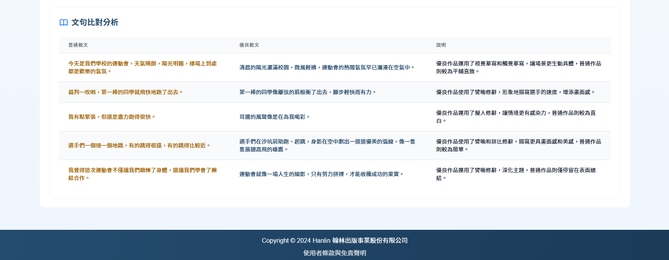The height and width of the screenshot is (260, 669).
Task: Select the 優良範文 column header
Action: (249, 45)
